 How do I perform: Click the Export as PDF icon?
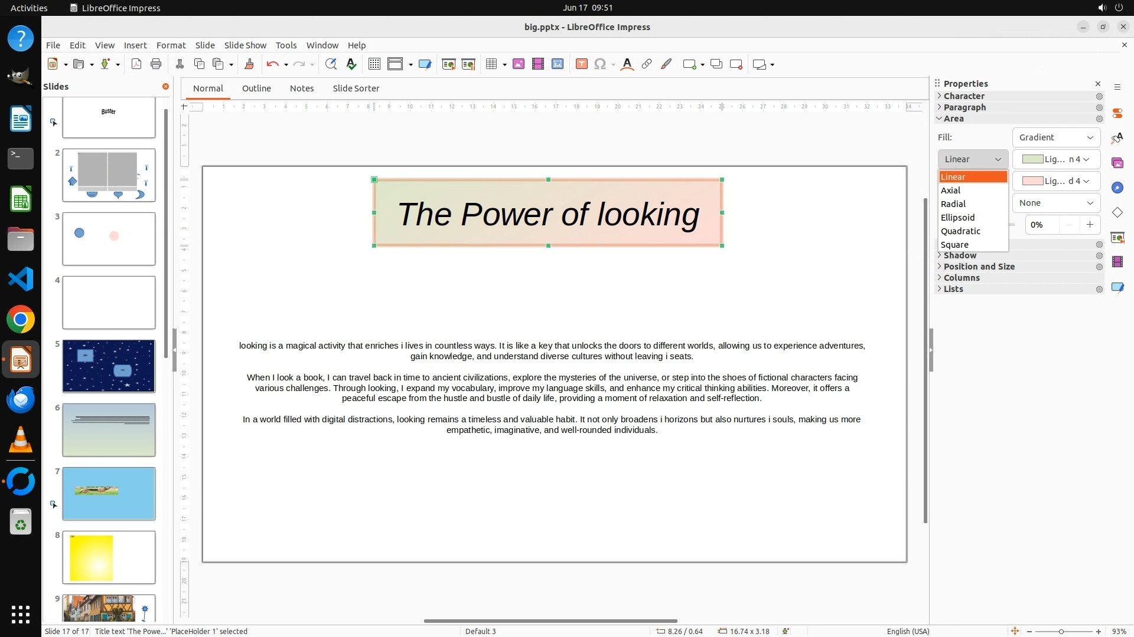(136, 64)
